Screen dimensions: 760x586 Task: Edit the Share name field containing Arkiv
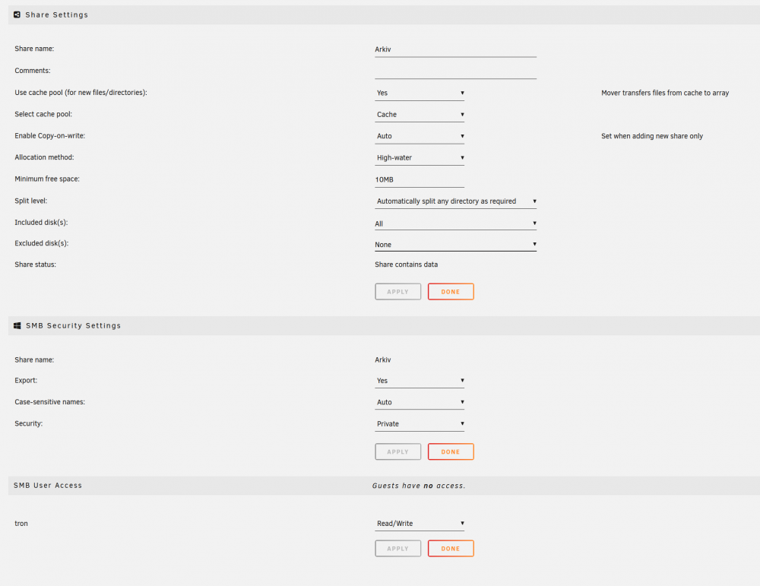[455, 49]
